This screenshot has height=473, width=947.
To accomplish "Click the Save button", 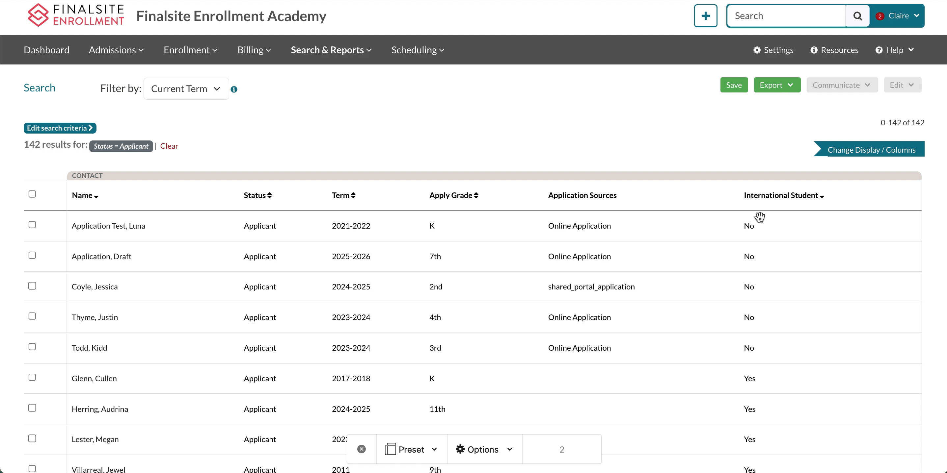I will 734,85.
